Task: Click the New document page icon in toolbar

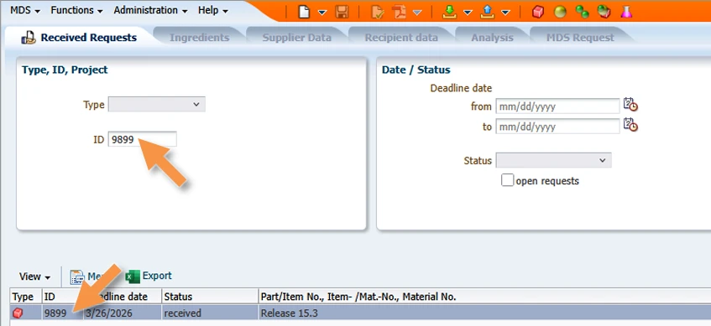Action: [304, 12]
